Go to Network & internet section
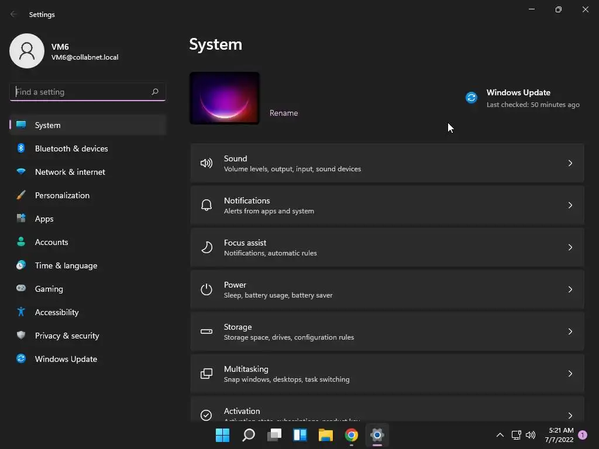The image size is (599, 449). click(x=88, y=172)
